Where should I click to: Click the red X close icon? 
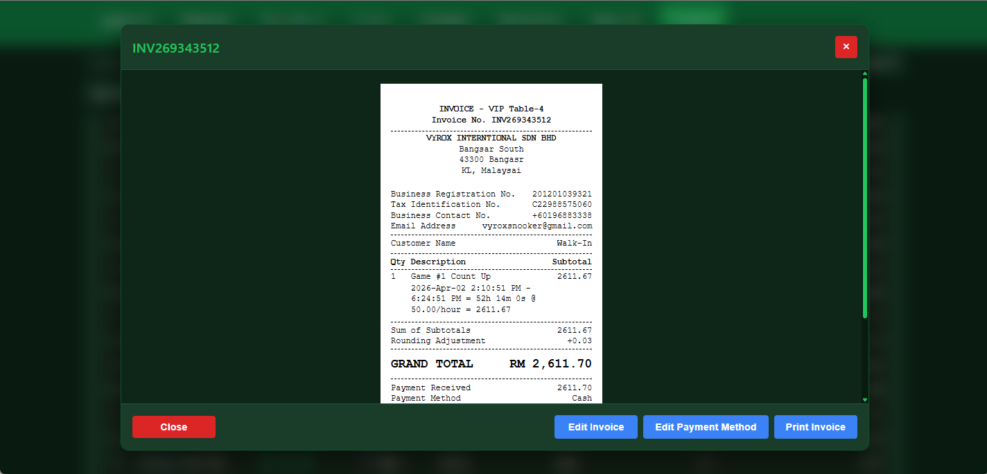coord(846,47)
